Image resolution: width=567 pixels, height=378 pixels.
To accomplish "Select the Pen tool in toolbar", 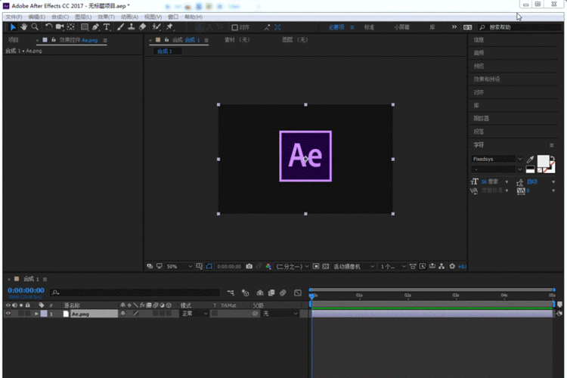I will [x=95, y=27].
